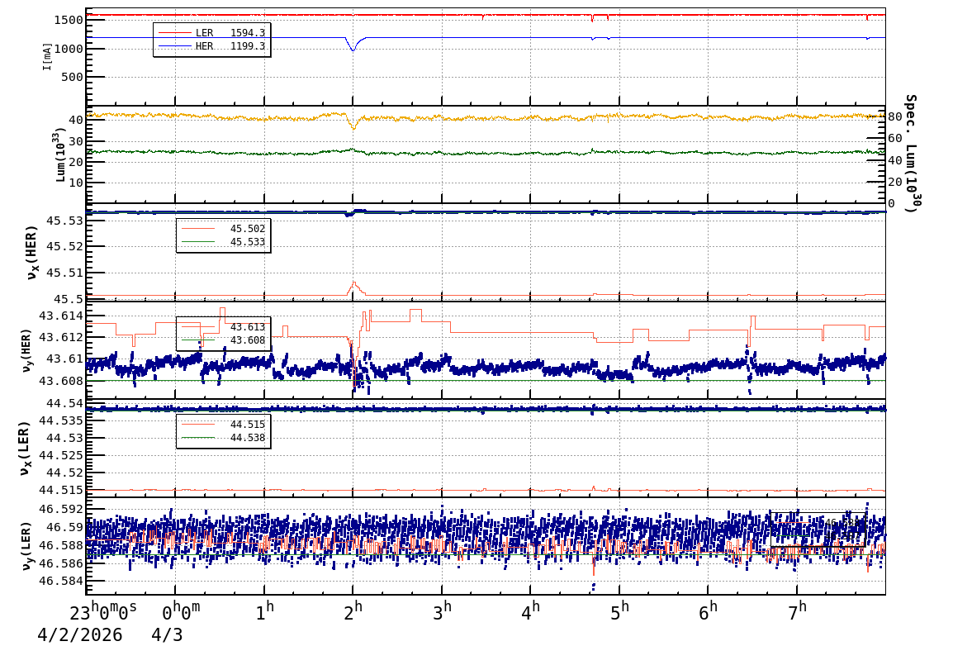This screenshot has width=953, height=646.
Task: Select the 43.608 legend entry
Action: (247, 340)
